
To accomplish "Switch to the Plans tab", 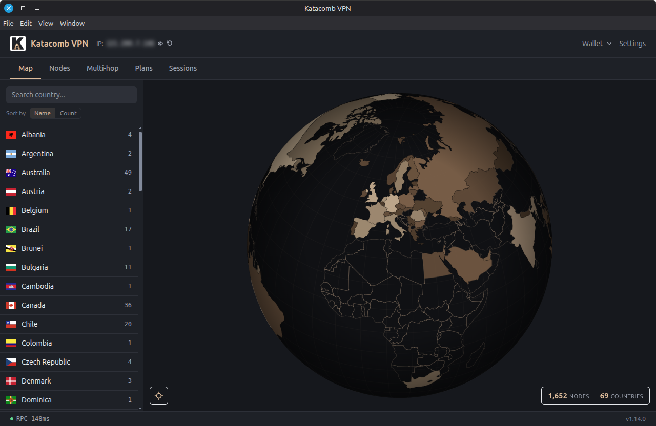I will 144,68.
